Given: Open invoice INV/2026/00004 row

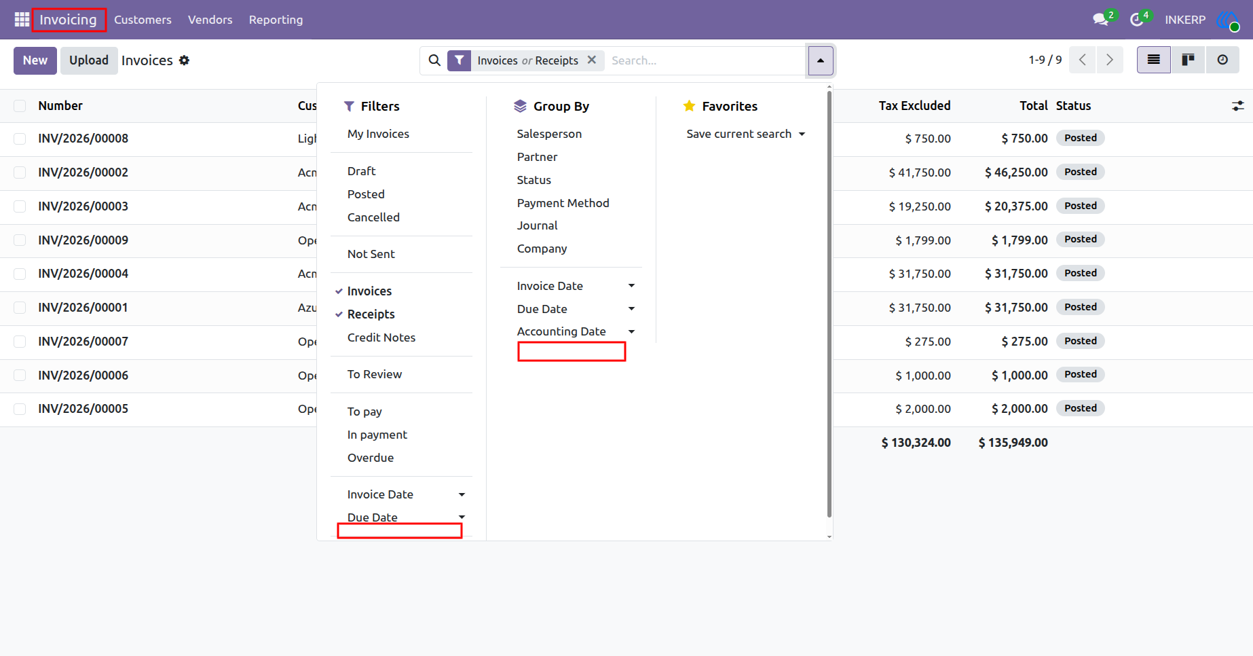Looking at the screenshot, I should click(x=626, y=274).
